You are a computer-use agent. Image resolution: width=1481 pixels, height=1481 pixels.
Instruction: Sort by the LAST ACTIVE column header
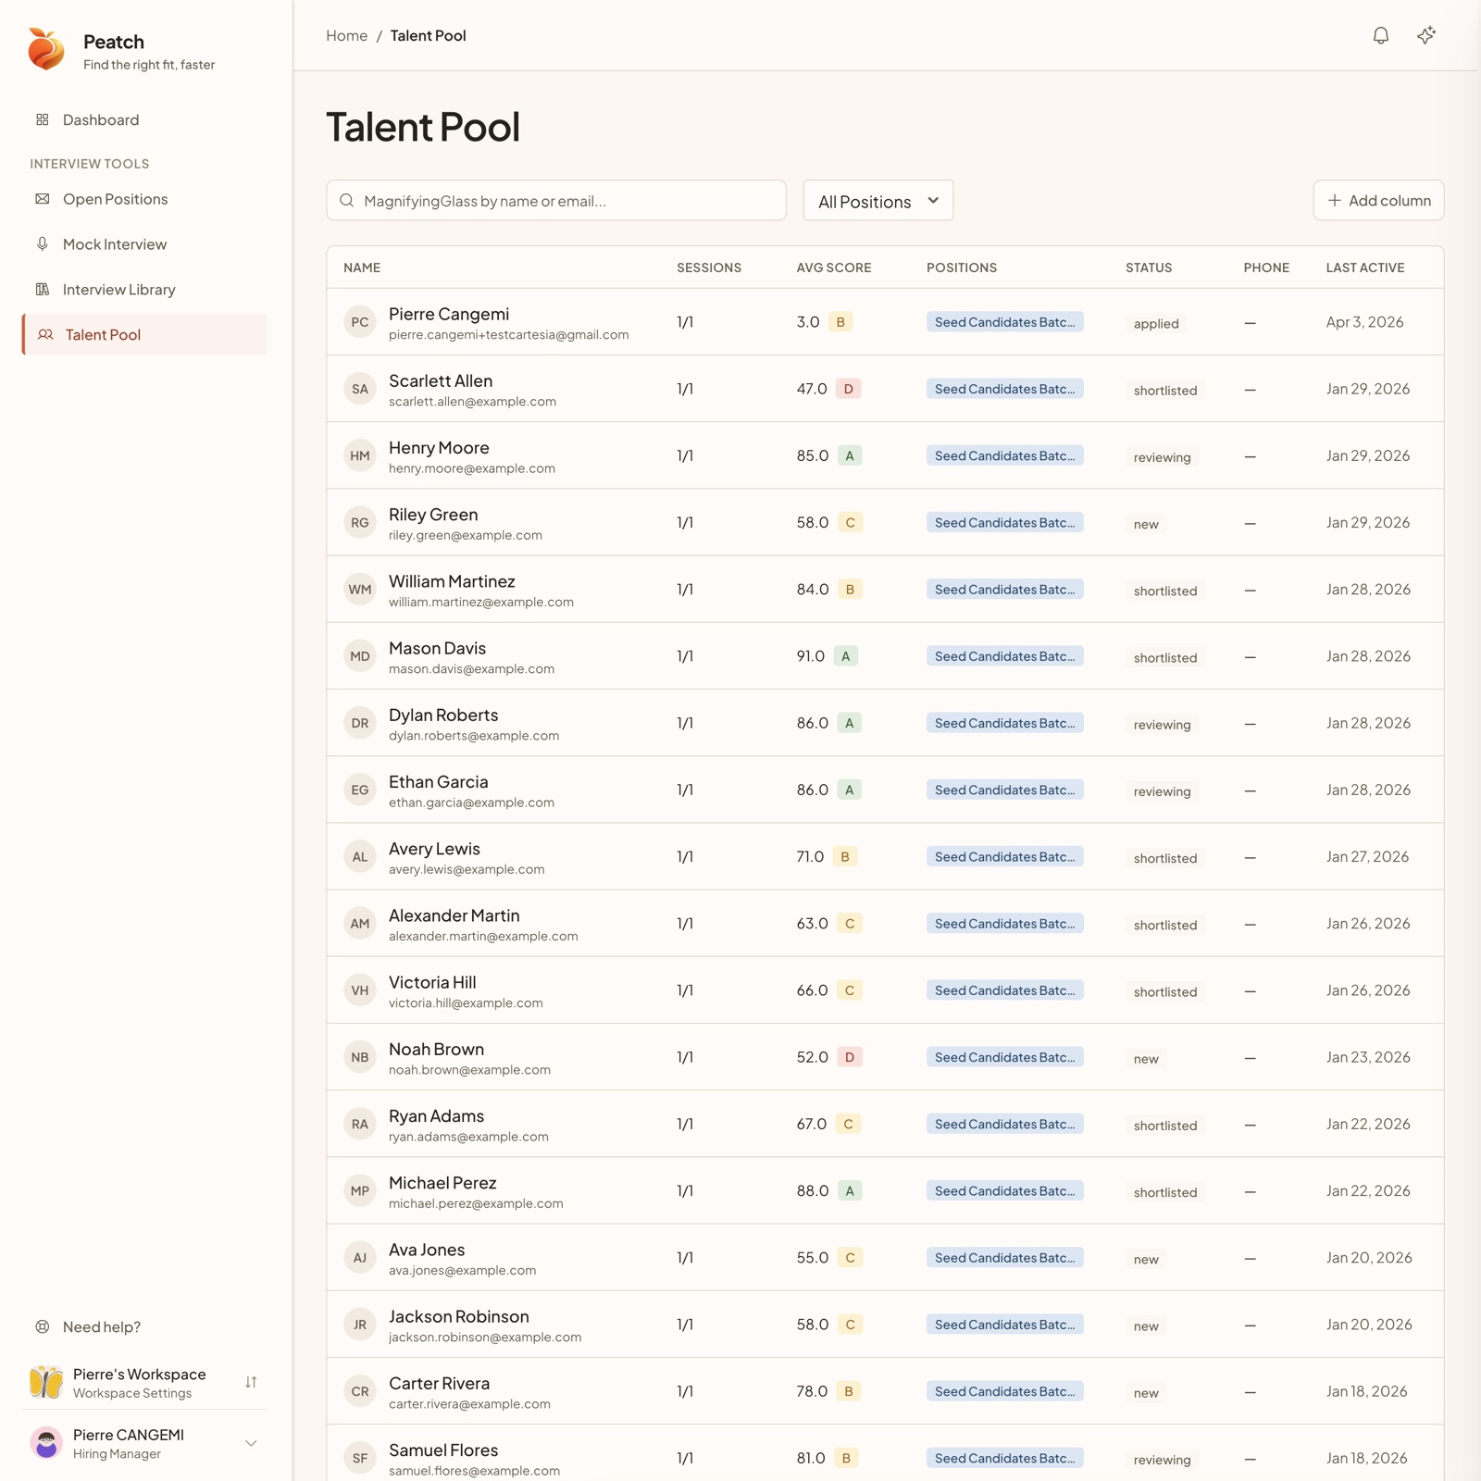tap(1365, 268)
